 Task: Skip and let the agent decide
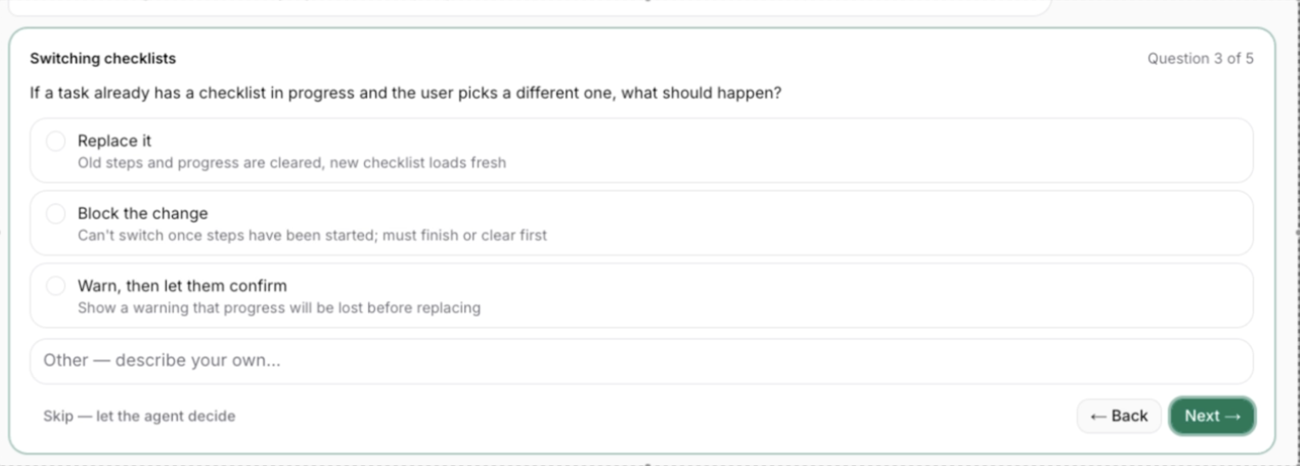(x=139, y=416)
